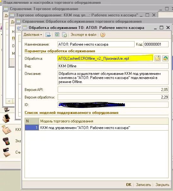This screenshot has height=191, width=173.
Task: Click the Описание text area
Action: tap(113, 78)
